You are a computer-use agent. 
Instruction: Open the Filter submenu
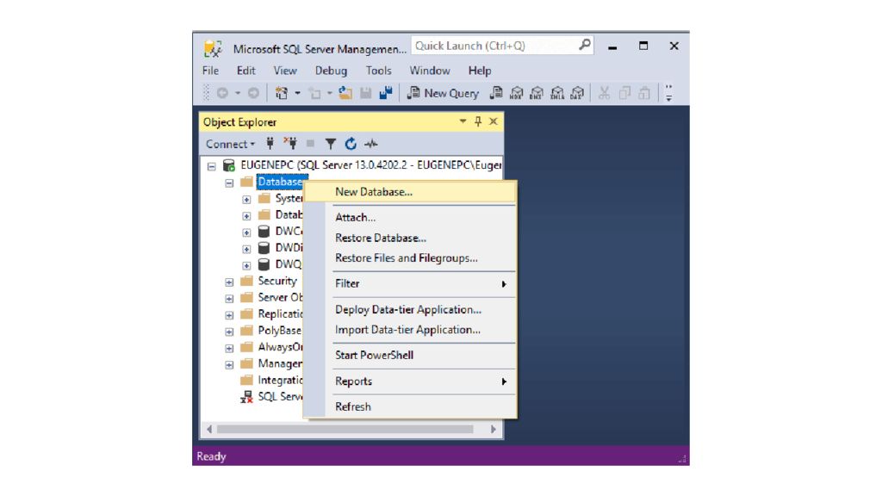click(410, 284)
